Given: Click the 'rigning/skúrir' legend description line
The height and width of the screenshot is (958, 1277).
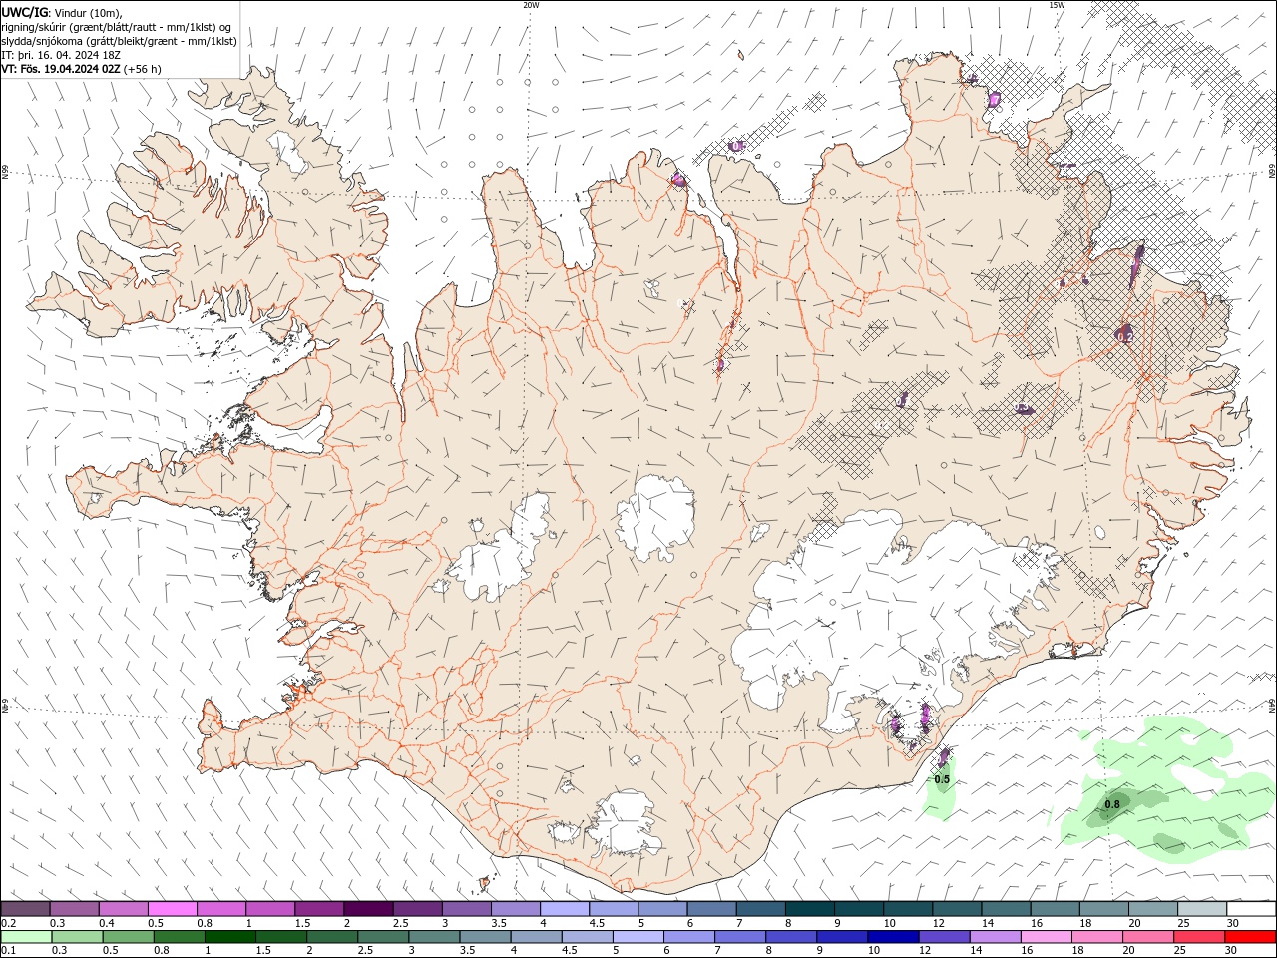Looking at the screenshot, I should tap(117, 27).
